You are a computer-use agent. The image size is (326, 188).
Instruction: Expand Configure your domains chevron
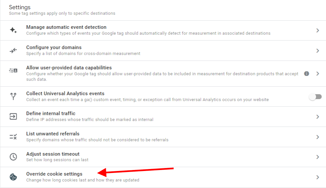[318, 51]
